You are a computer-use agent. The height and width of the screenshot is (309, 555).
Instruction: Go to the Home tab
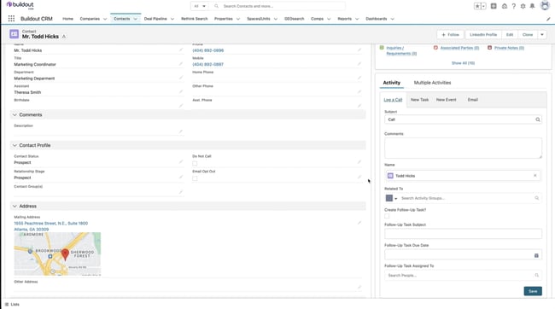(68, 19)
